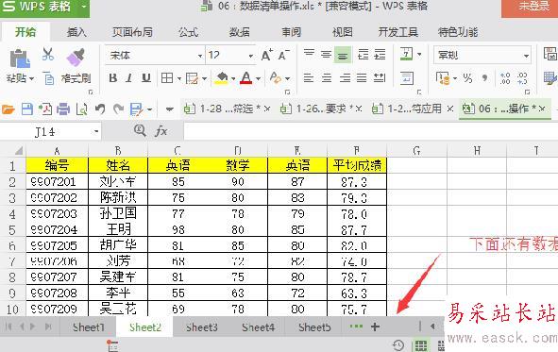This screenshot has height=352, width=558.
Task: Click the 未登录 login button
Action: tap(531, 7)
